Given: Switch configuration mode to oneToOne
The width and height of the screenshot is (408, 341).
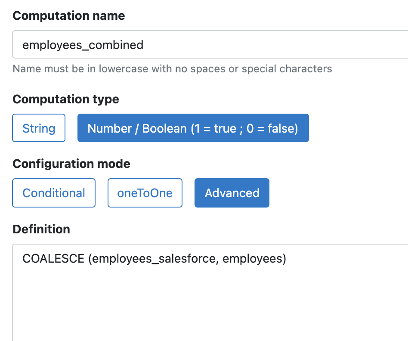Looking at the screenshot, I should [x=145, y=193].
